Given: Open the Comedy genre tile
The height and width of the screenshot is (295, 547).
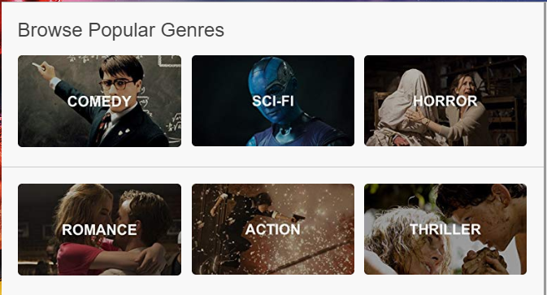Looking at the screenshot, I should pos(99,101).
